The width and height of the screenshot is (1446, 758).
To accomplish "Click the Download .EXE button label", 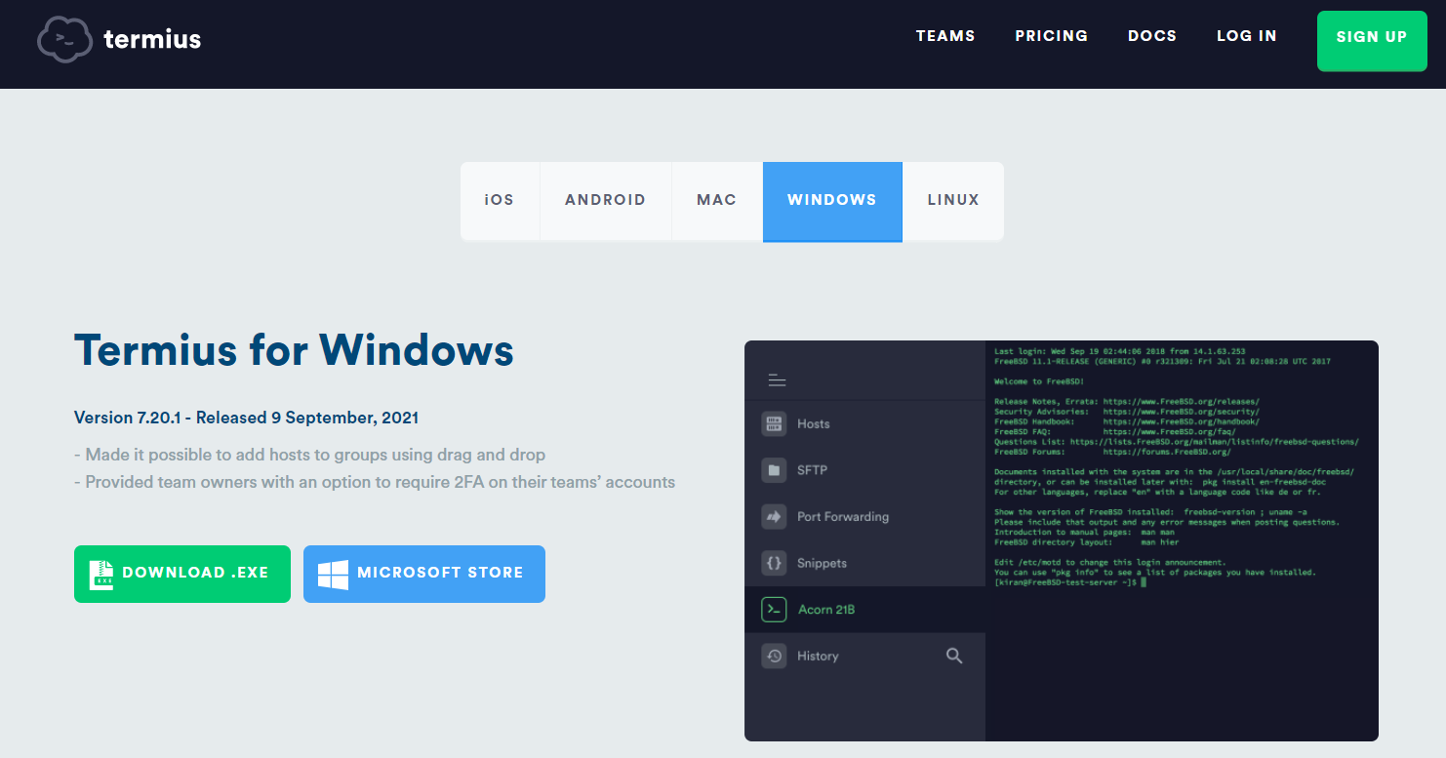I will tap(195, 573).
